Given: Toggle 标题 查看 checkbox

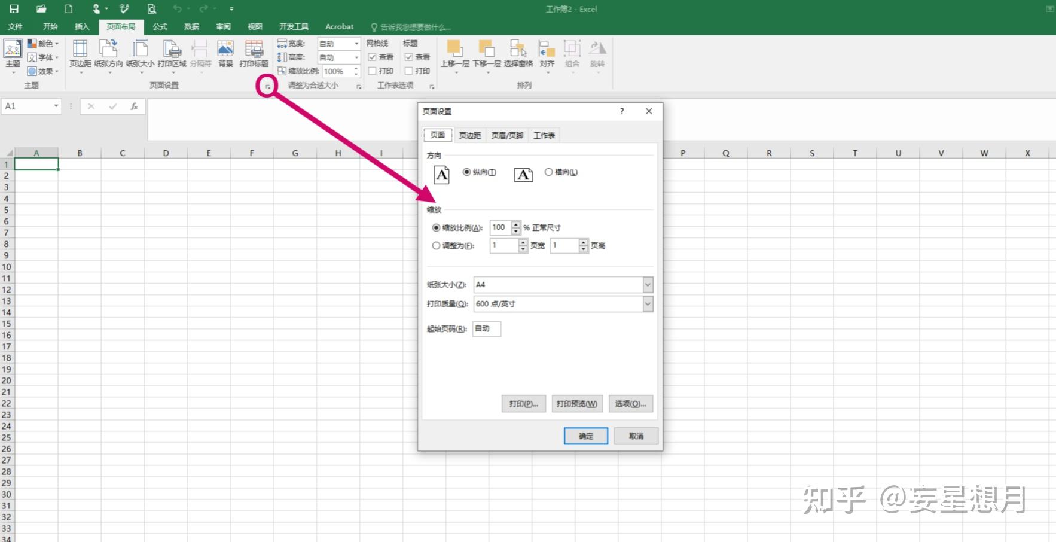Looking at the screenshot, I should [408, 57].
